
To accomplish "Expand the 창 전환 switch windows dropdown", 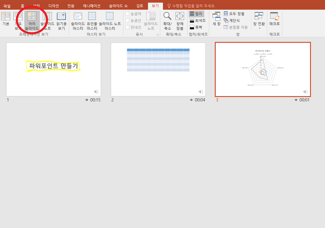I will (259, 20).
